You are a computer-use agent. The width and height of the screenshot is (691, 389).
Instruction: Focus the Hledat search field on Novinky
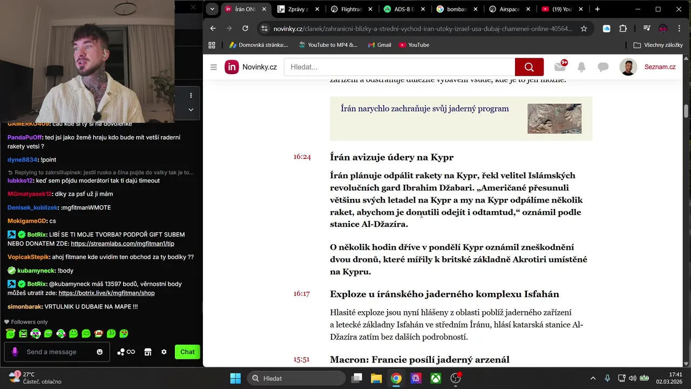point(399,67)
